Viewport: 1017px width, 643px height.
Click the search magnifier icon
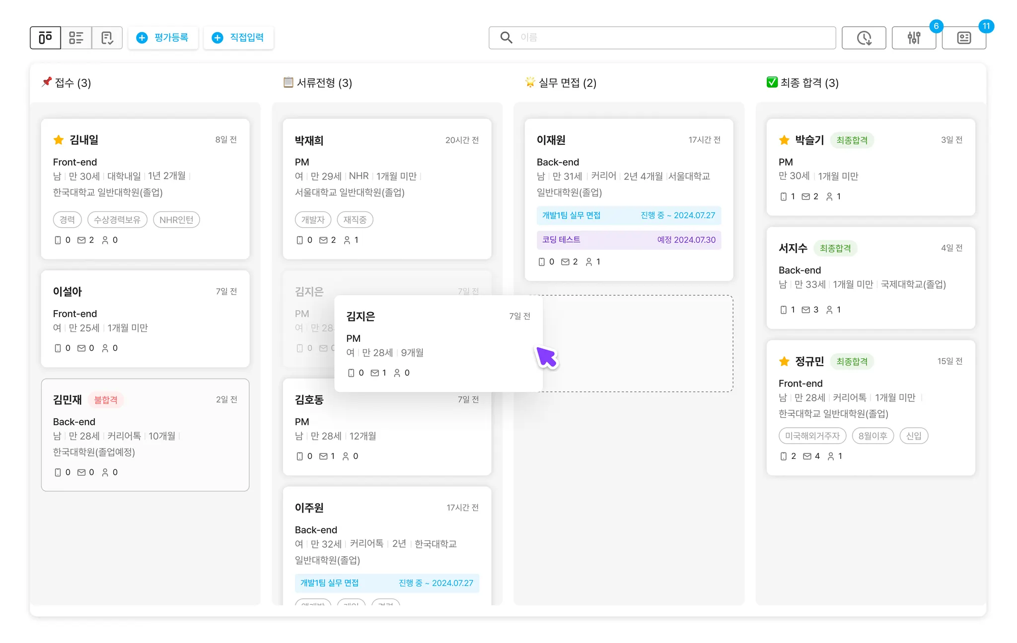point(506,38)
